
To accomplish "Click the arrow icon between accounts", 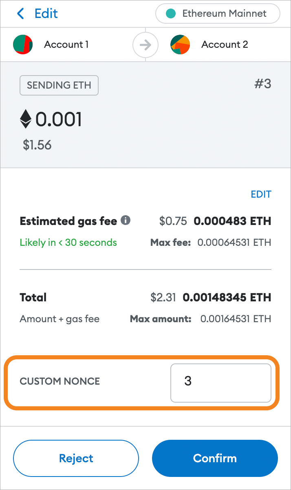I will click(x=145, y=45).
